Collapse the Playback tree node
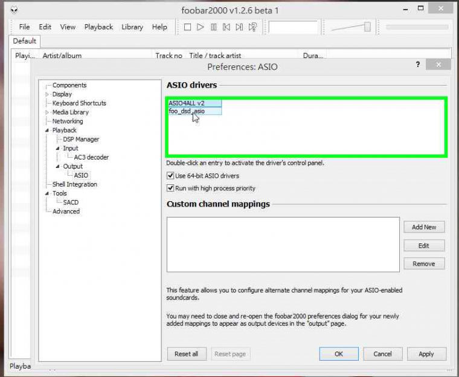459x377 pixels. (47, 130)
